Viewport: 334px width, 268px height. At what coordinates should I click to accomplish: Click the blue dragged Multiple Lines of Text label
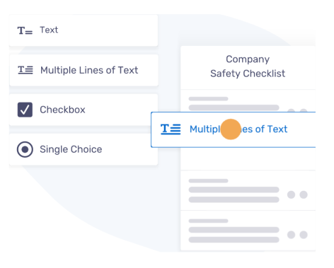tap(238, 129)
